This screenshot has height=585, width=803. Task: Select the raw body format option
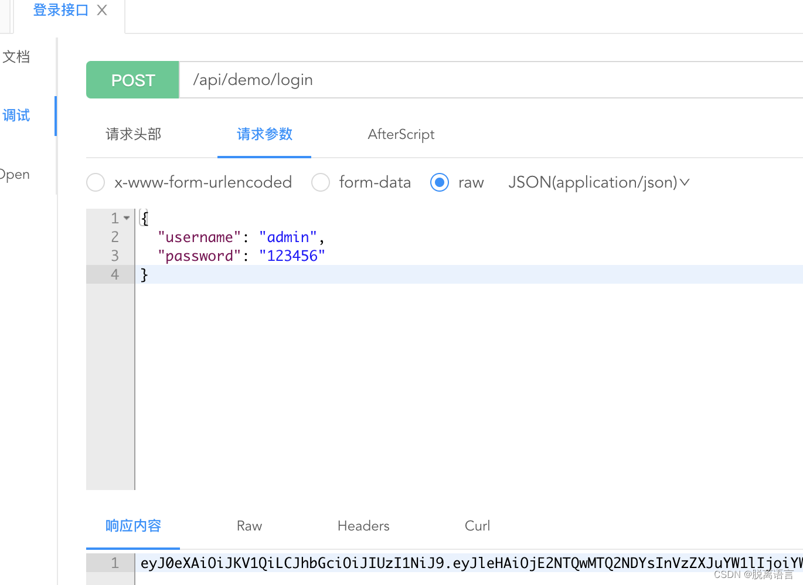[439, 182]
